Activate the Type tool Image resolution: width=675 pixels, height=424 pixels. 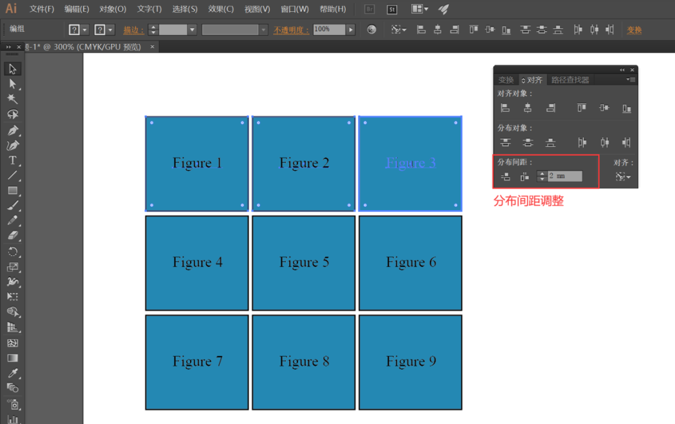tap(12, 160)
